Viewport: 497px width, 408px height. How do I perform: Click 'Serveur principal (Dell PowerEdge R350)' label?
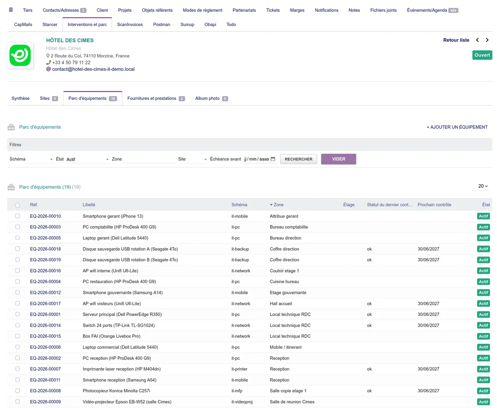pyautogui.click(x=122, y=314)
